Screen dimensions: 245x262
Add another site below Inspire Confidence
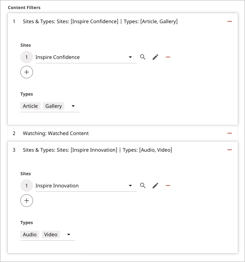pos(27,72)
